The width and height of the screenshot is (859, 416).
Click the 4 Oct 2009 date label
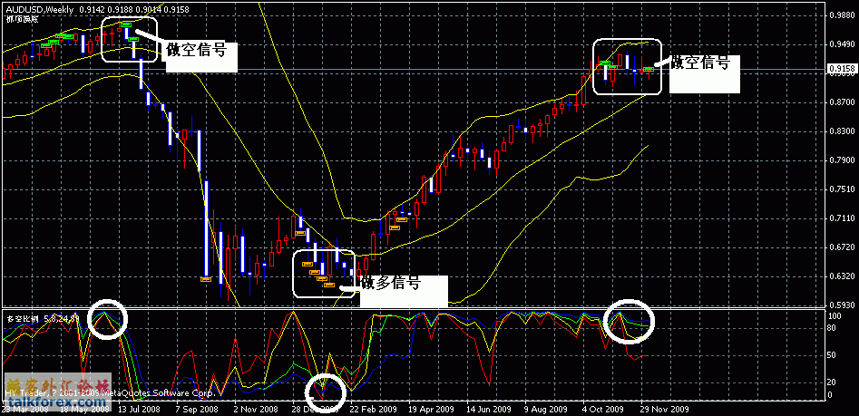(603, 409)
